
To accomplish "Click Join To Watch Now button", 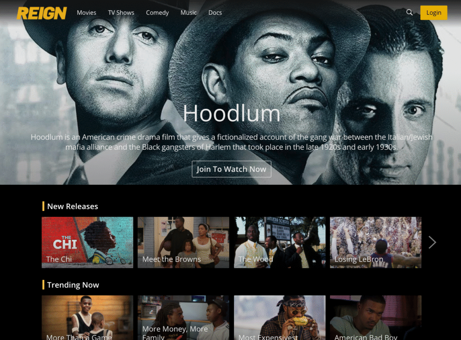I will (231, 169).
